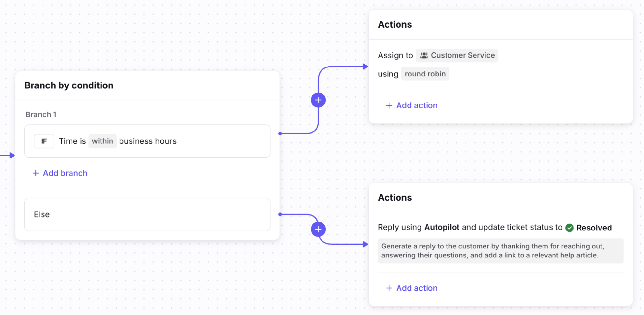
Task: Select the Branch by condition card header
Action: 69,85
